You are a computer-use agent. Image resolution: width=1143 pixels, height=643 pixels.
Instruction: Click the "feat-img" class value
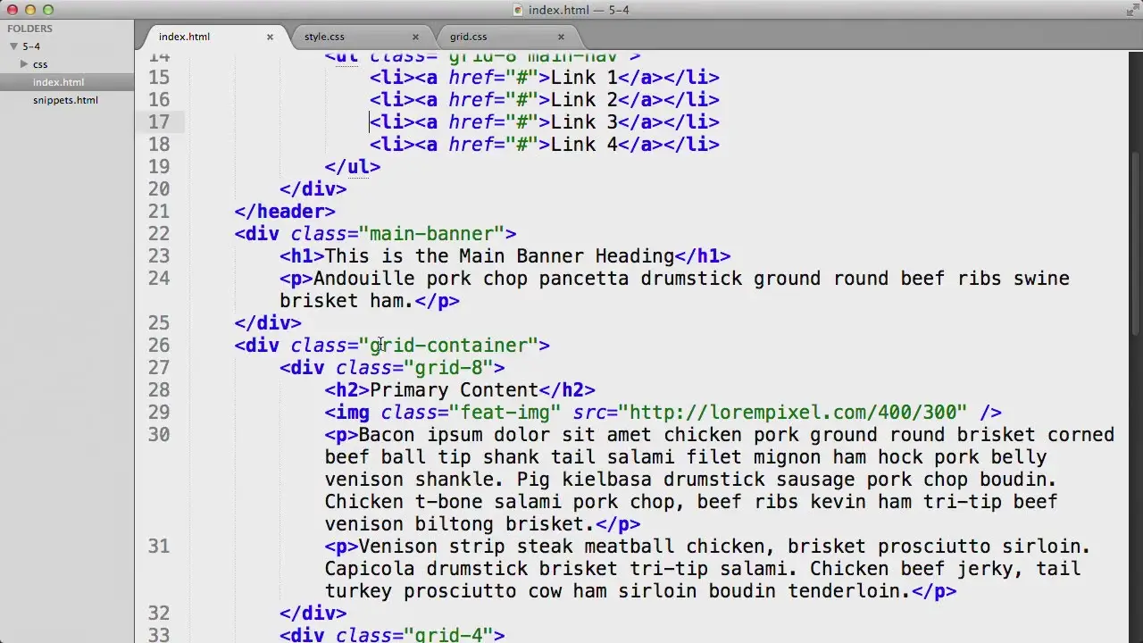pos(505,413)
